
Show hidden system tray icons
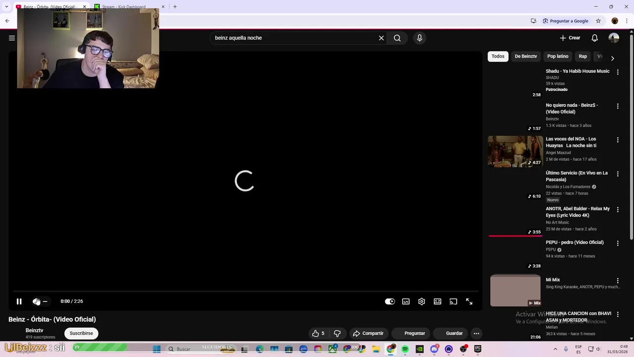click(x=555, y=349)
